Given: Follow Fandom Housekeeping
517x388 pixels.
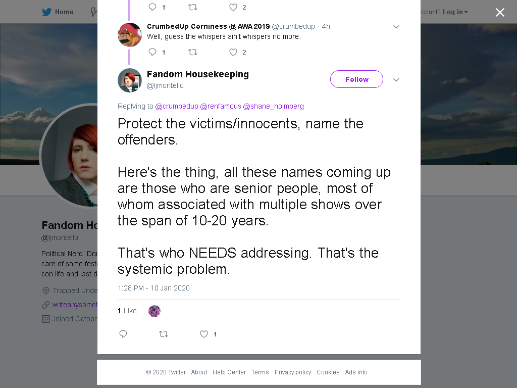Looking at the screenshot, I should 356,79.
